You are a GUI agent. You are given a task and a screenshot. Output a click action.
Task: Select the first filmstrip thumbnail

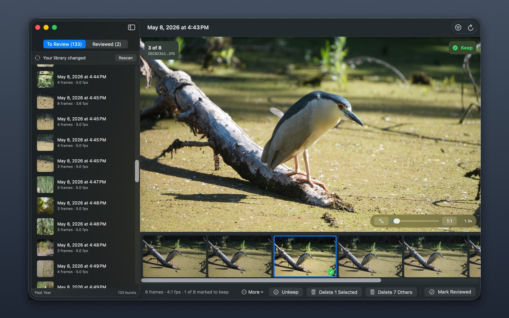[x=174, y=256]
